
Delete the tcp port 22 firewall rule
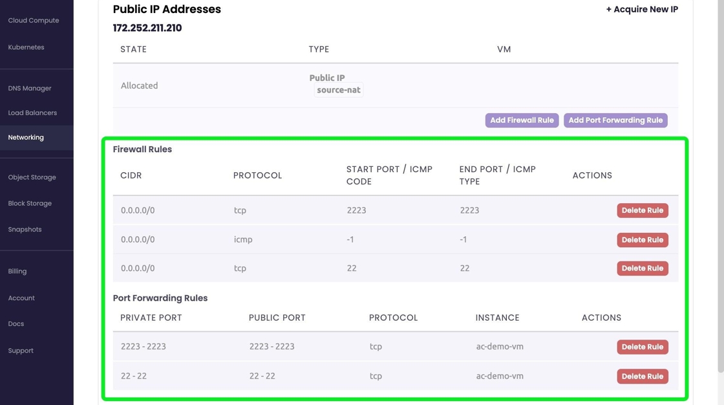click(x=642, y=268)
